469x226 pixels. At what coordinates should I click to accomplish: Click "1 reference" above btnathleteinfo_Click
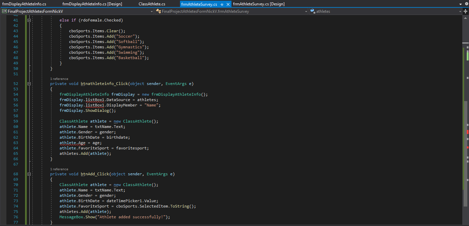pyautogui.click(x=59, y=79)
